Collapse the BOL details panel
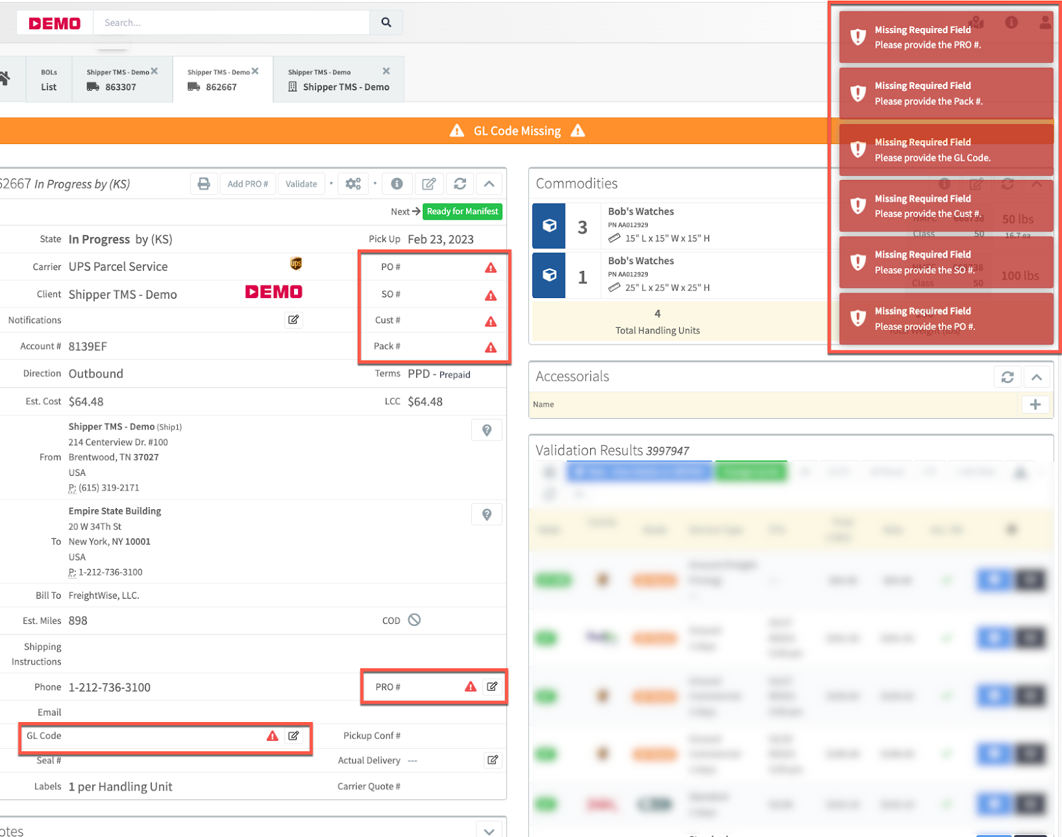The image size is (1062, 837). [489, 184]
